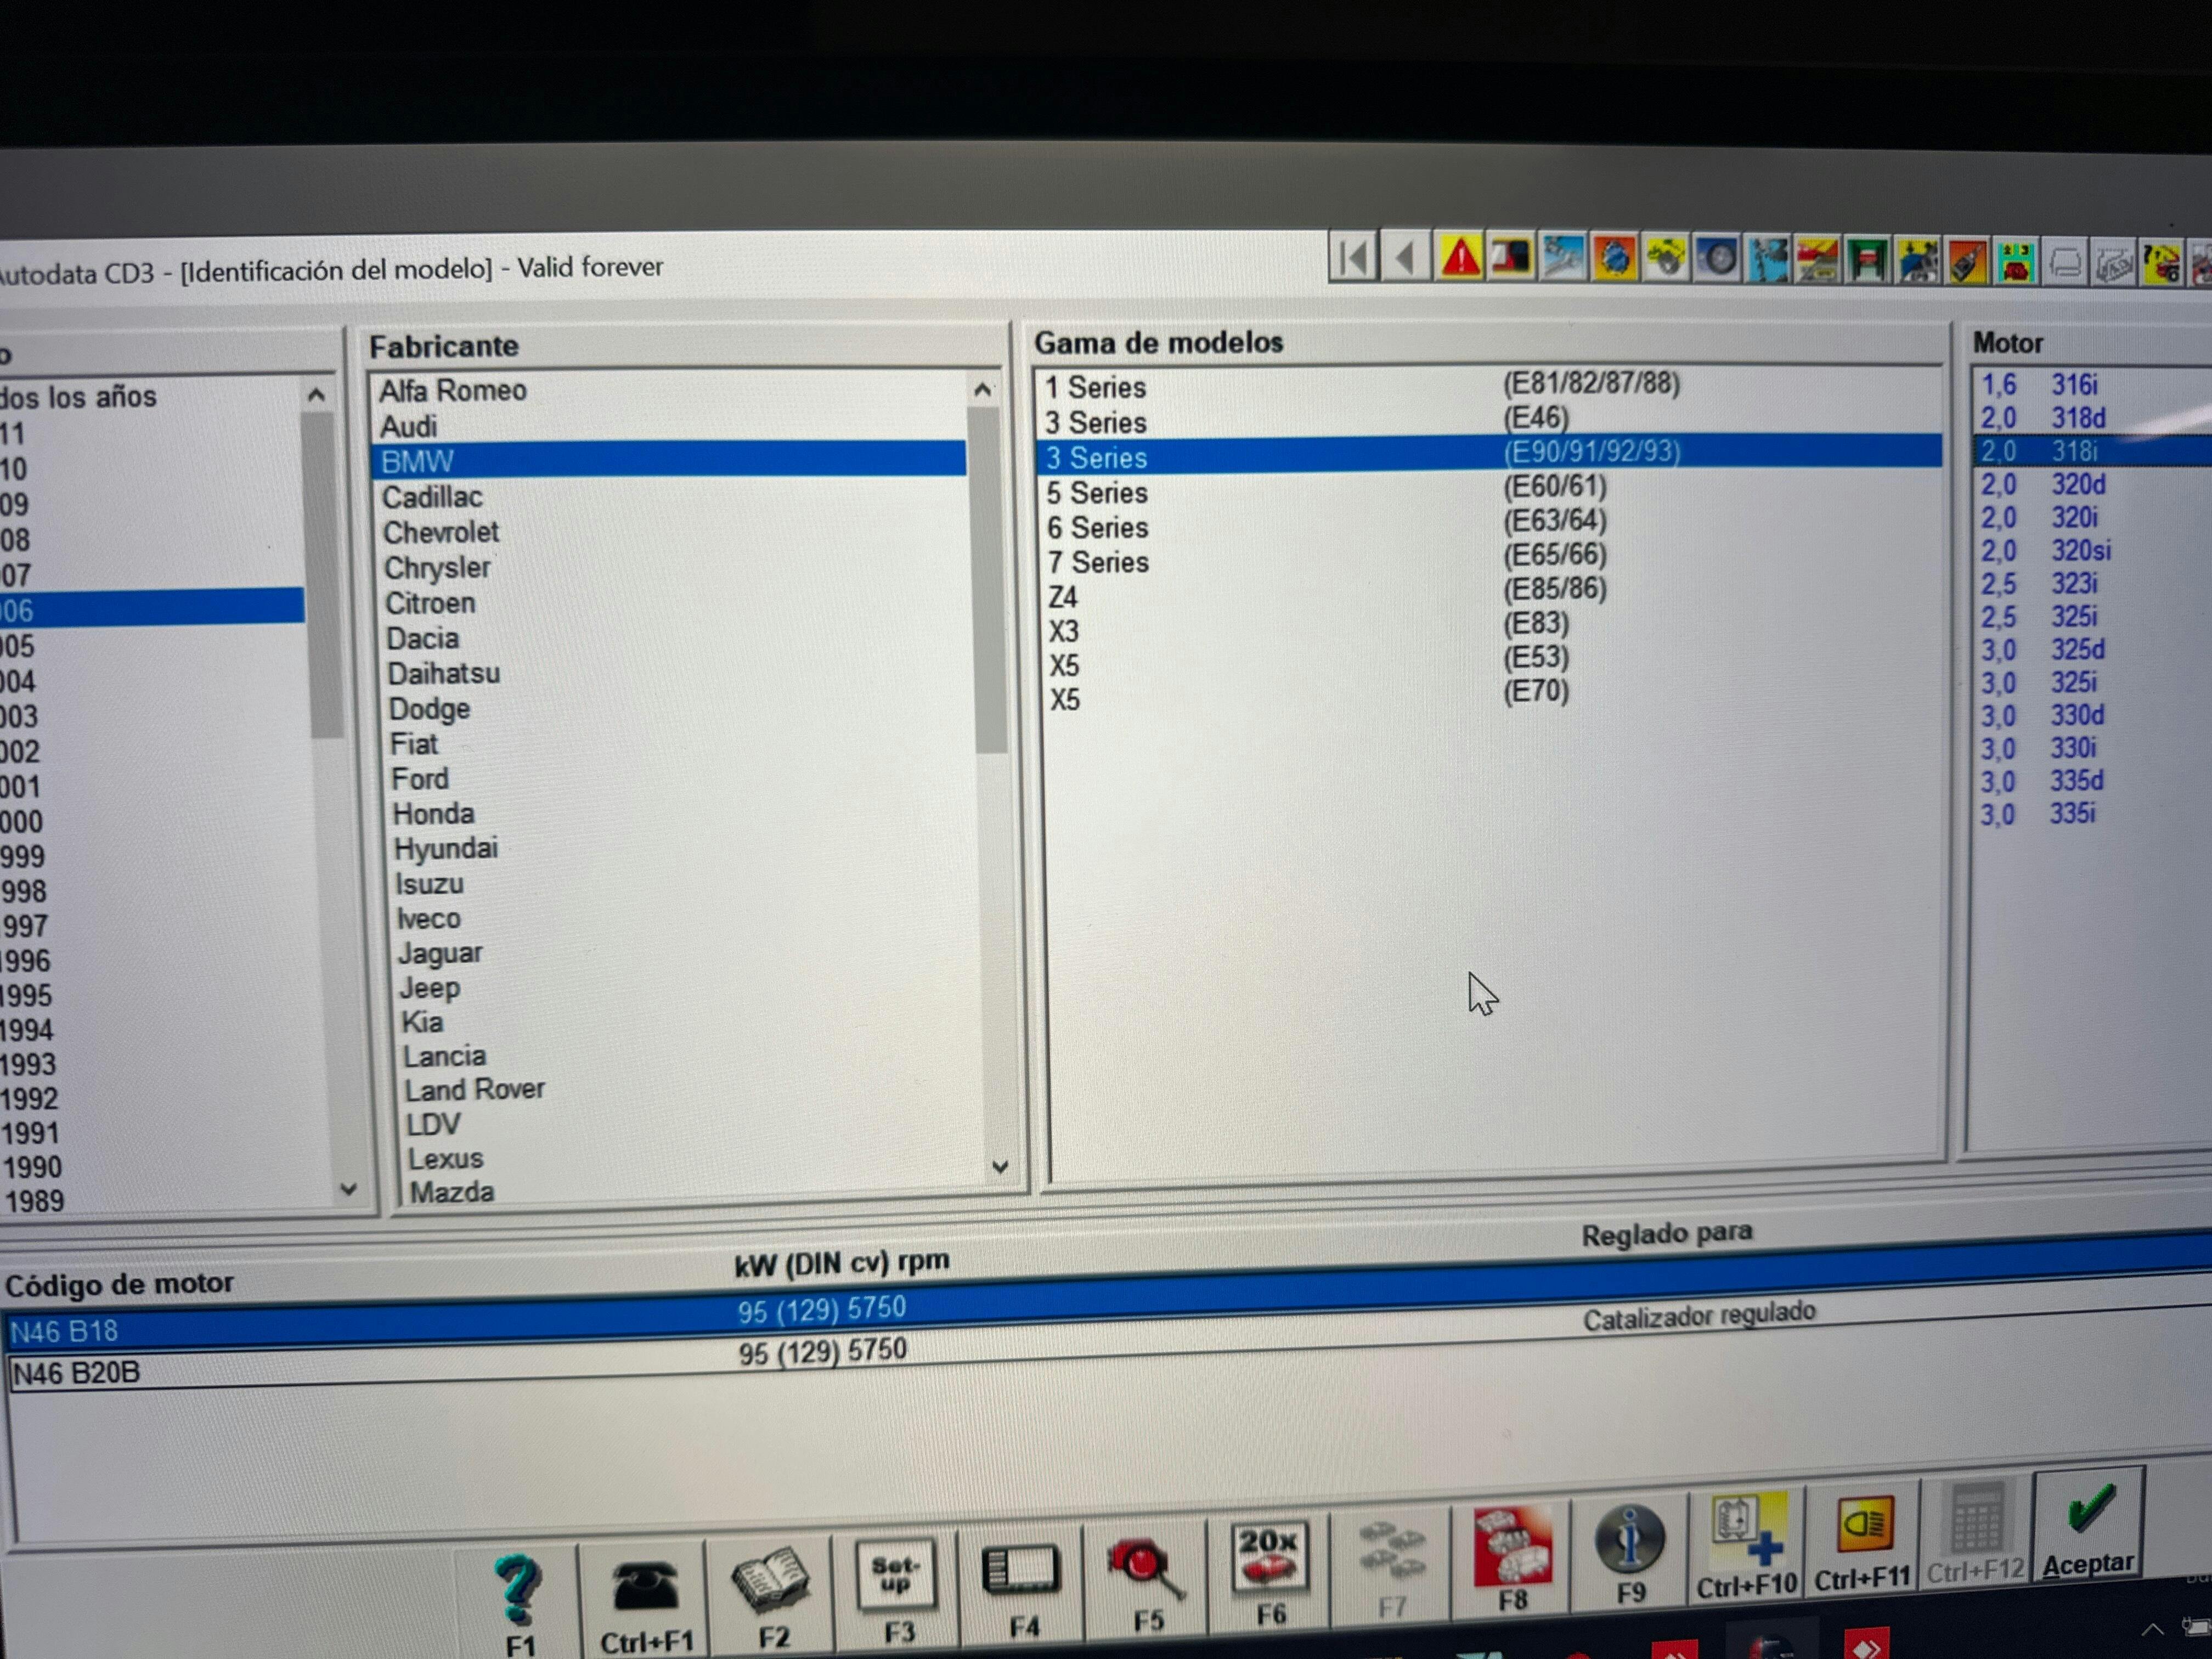The width and height of the screenshot is (2212, 1659).
Task: Select Cadillac in the Fabricante list
Action: click(432, 497)
